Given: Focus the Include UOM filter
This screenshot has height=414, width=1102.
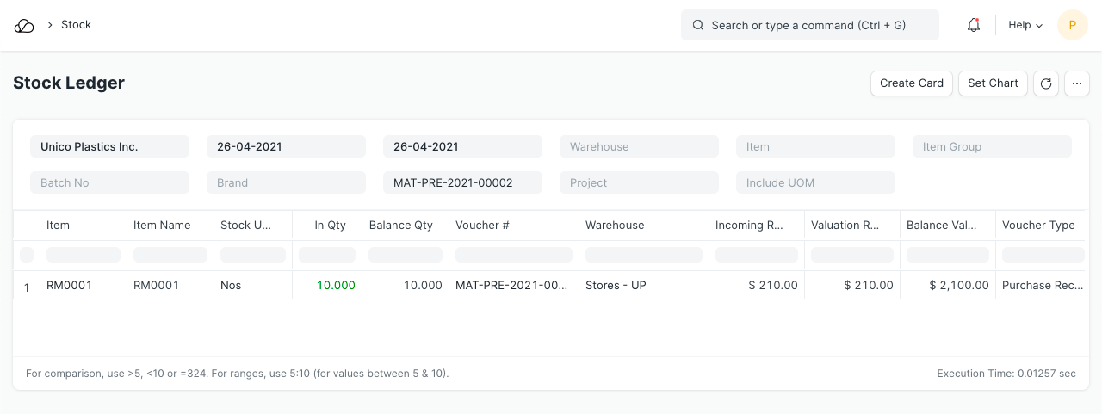Looking at the screenshot, I should tap(815, 183).
